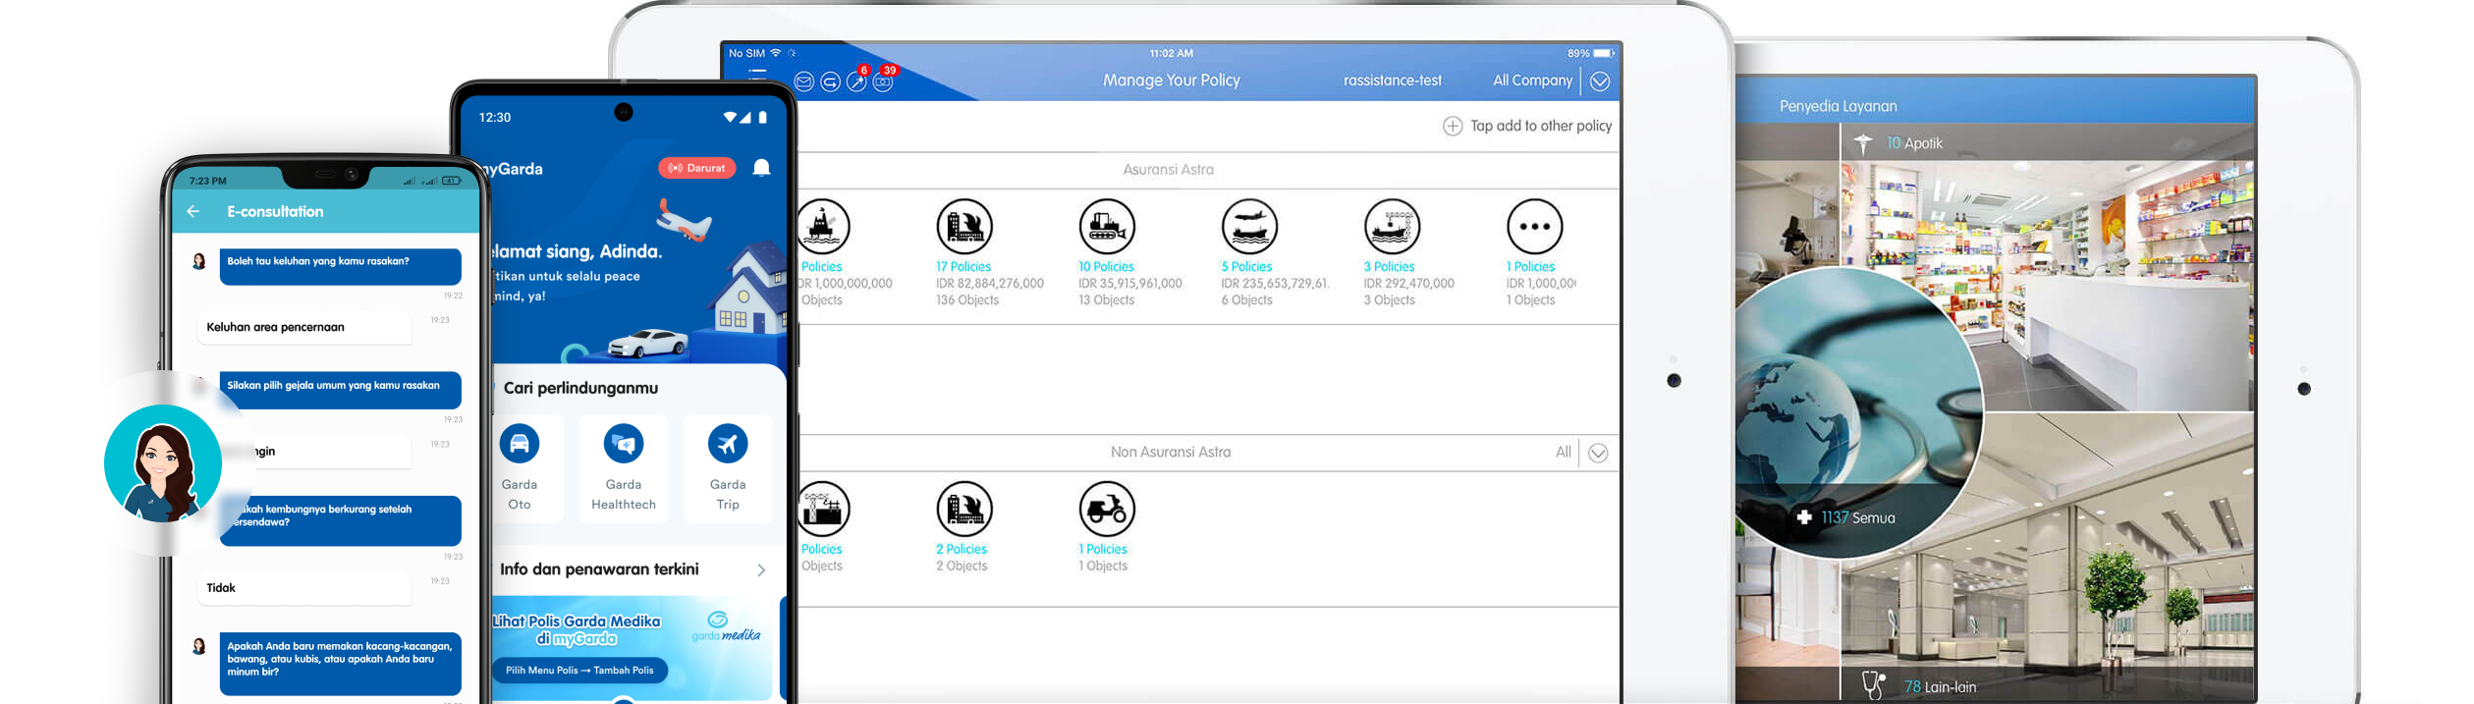Select the Garda Trip airplane icon
The height and width of the screenshot is (704, 2474).
click(727, 445)
